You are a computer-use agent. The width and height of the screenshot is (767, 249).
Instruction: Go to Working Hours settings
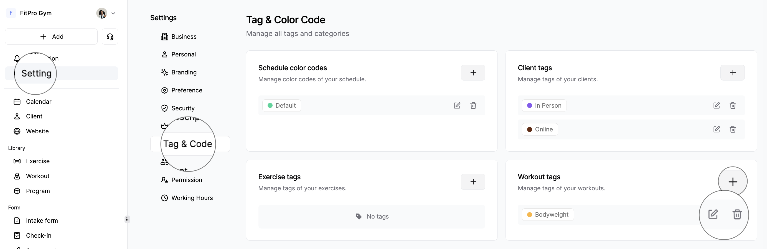click(192, 198)
